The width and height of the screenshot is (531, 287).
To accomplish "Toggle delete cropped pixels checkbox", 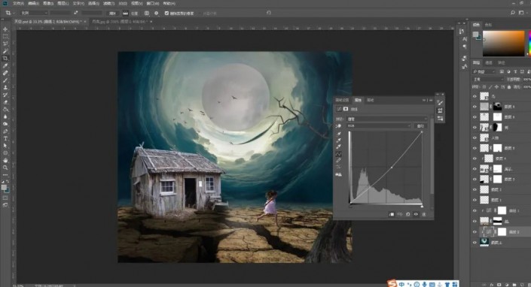I will click(166, 14).
